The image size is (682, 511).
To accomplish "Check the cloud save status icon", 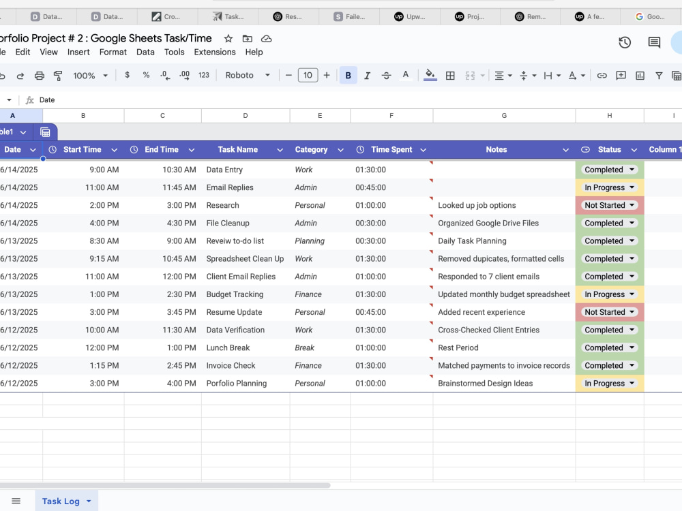I will [266, 39].
